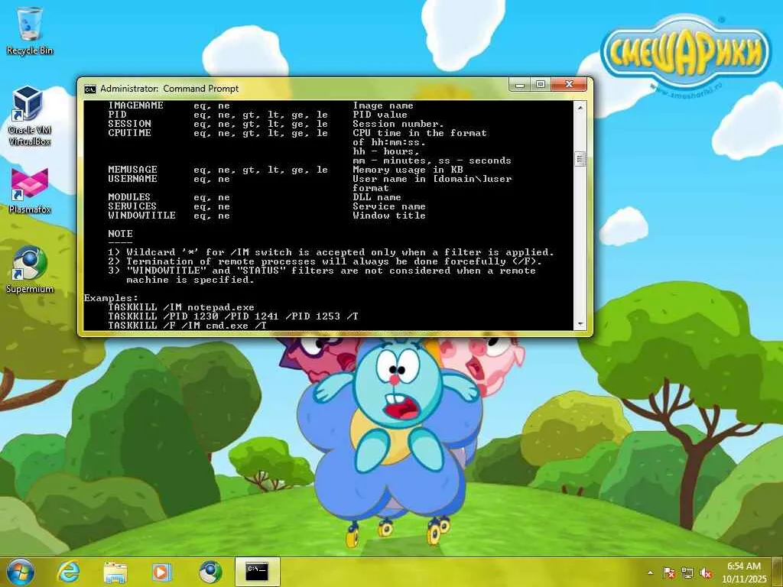Click the Command Prompt scrollbar thumb
Screen dimensions: 783x587
tap(580, 159)
